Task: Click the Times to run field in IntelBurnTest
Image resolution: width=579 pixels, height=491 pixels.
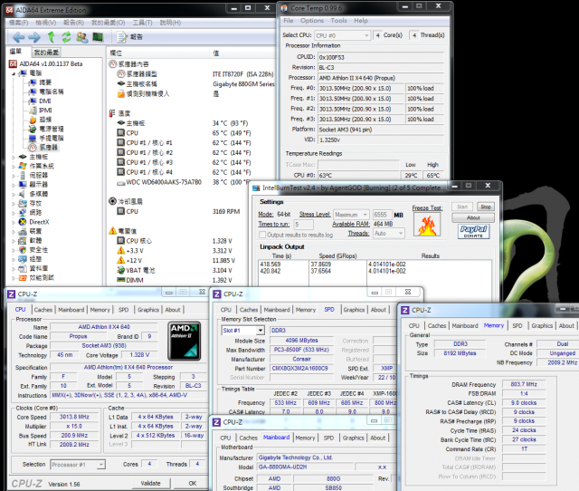Action: click(304, 225)
